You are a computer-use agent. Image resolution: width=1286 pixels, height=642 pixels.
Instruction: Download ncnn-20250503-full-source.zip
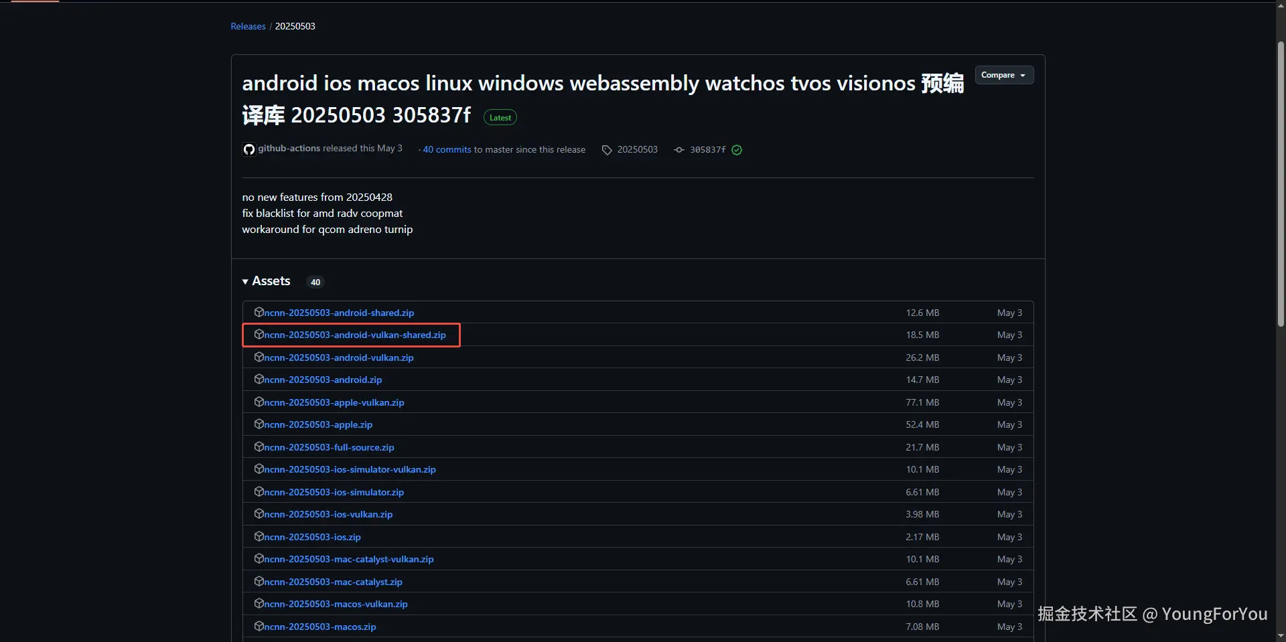[x=329, y=447]
